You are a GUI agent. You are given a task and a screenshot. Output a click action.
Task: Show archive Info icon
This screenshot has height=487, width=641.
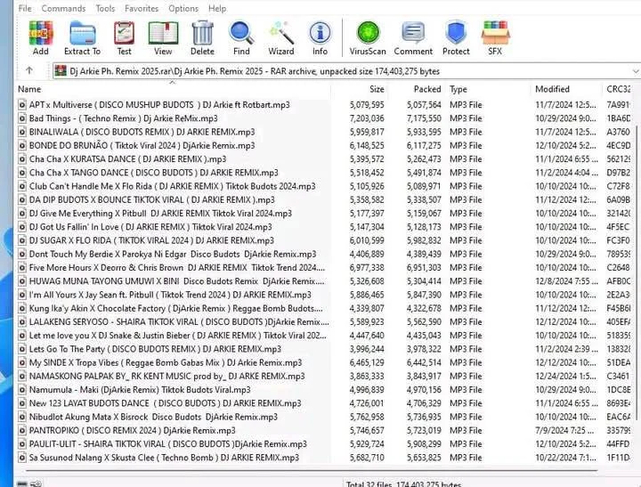[320, 33]
